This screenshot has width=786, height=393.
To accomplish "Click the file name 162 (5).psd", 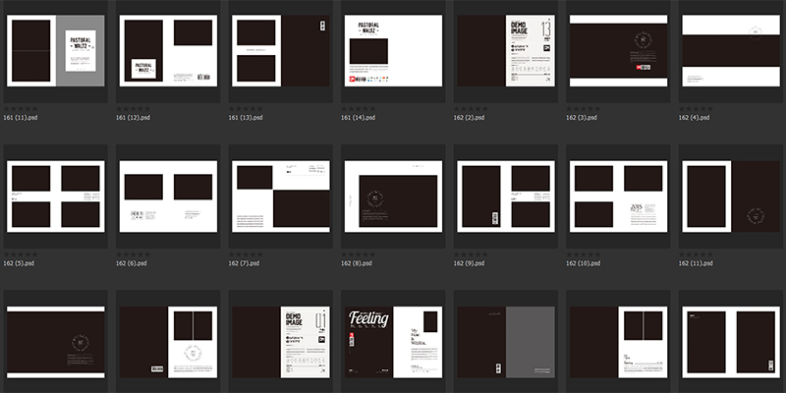I will coord(19,263).
